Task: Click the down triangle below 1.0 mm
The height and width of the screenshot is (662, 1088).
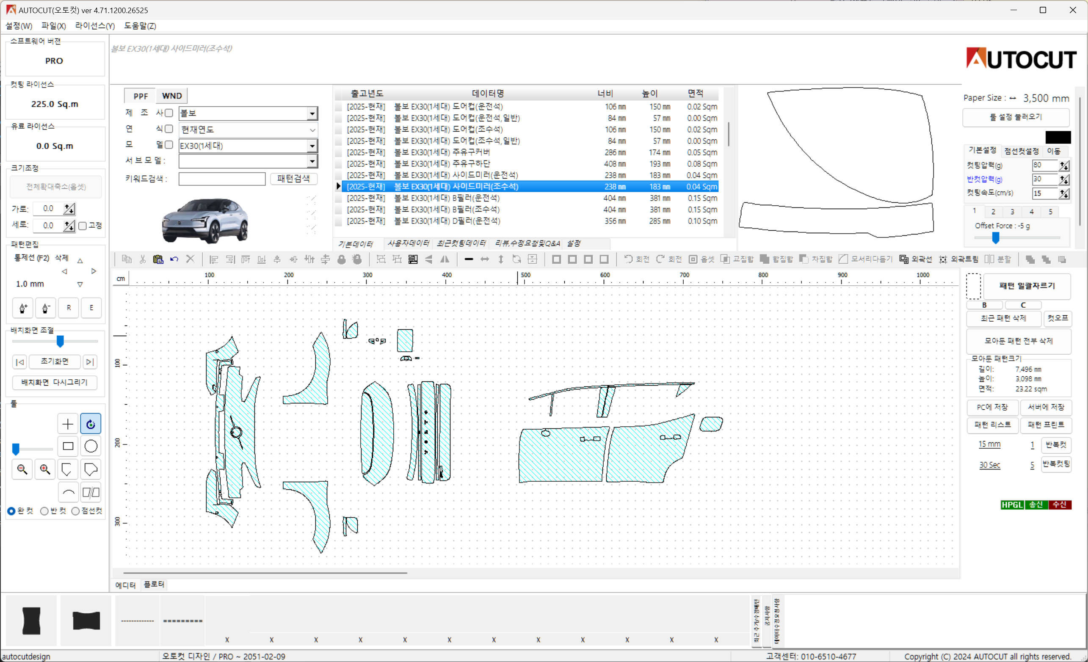Action: click(80, 284)
